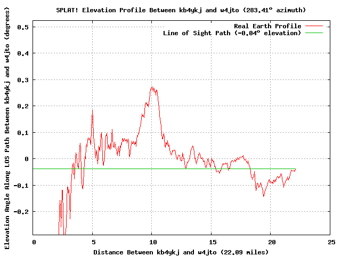
Task: Click the x-axis label 5
Action: (x=94, y=242)
